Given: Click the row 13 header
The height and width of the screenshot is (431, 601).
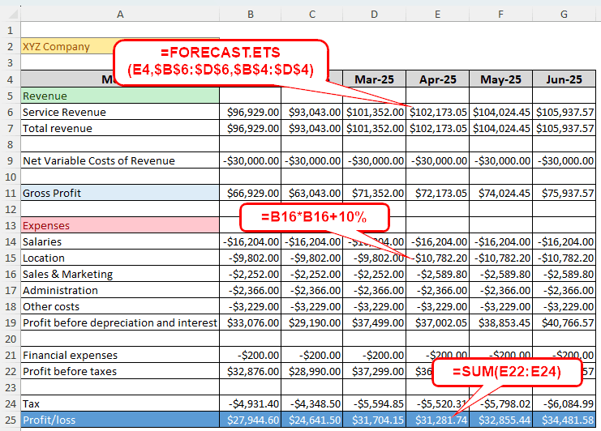Looking at the screenshot, I should [9, 225].
